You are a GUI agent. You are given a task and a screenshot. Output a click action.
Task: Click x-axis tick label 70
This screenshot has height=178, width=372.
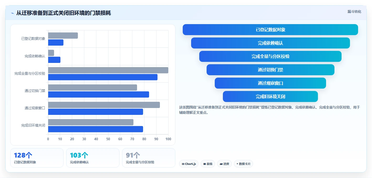coord(132,139)
